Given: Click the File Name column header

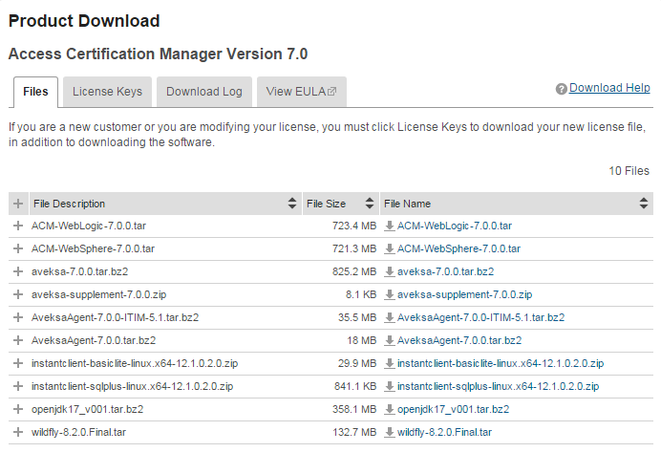Looking at the screenshot, I should click(x=517, y=204).
